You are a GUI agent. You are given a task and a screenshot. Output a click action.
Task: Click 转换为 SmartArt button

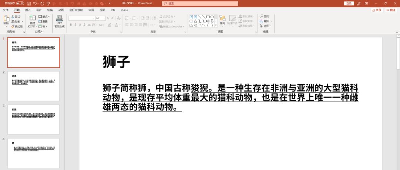(171, 26)
